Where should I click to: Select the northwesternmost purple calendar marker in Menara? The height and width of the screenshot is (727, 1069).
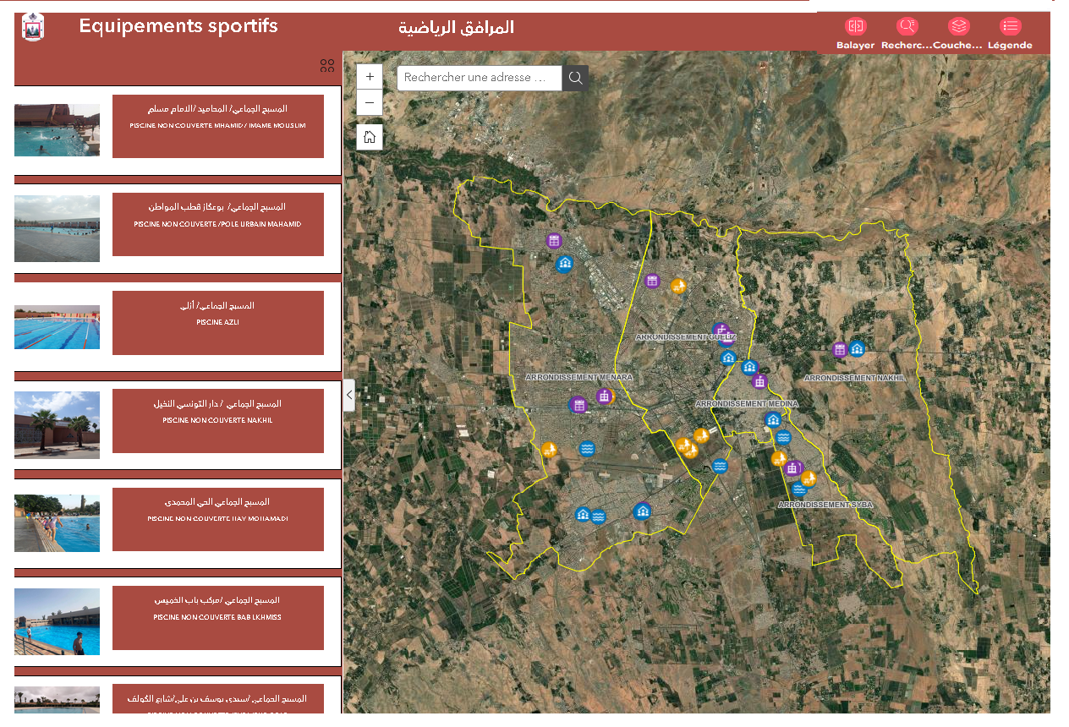554,241
